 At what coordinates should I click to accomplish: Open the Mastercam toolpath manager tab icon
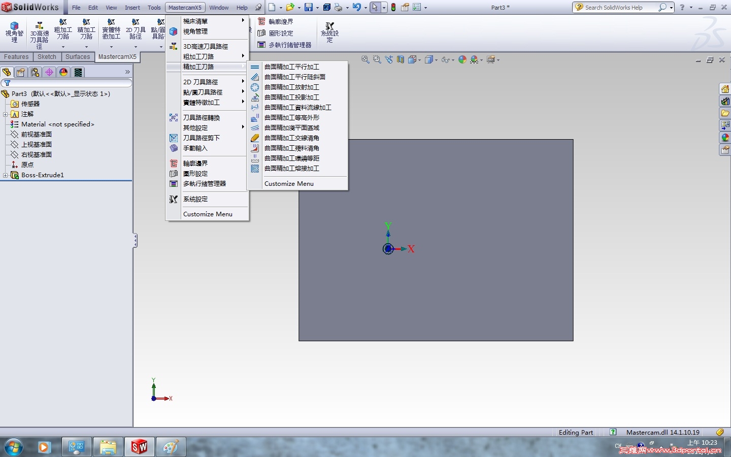click(78, 72)
